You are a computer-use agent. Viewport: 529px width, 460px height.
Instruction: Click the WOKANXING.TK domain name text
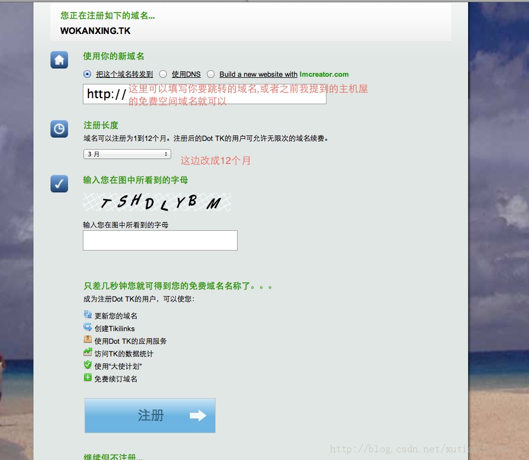(x=94, y=31)
